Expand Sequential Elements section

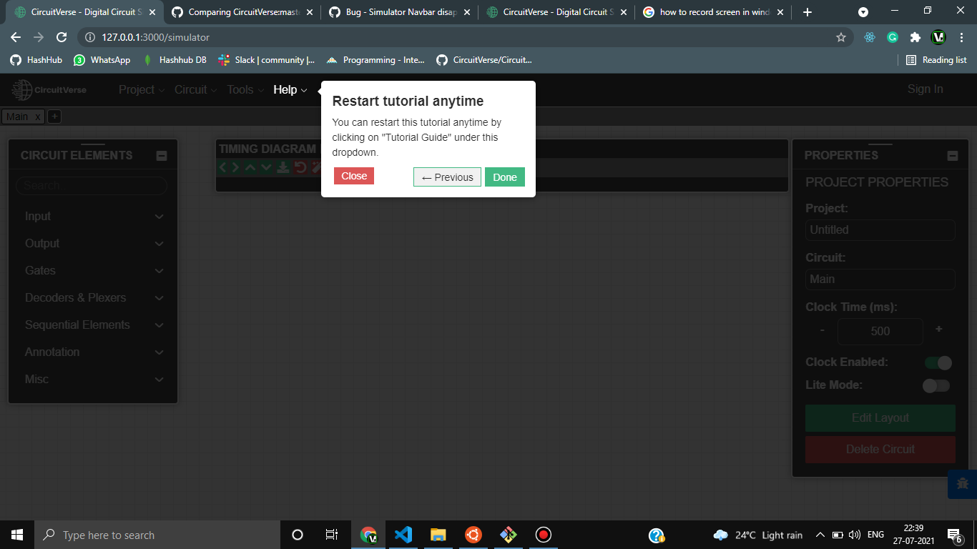tap(94, 325)
